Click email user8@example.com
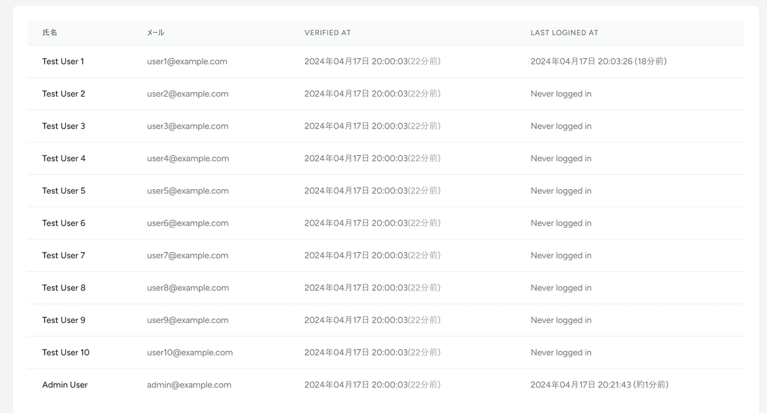The width and height of the screenshot is (767, 413). [x=188, y=288]
